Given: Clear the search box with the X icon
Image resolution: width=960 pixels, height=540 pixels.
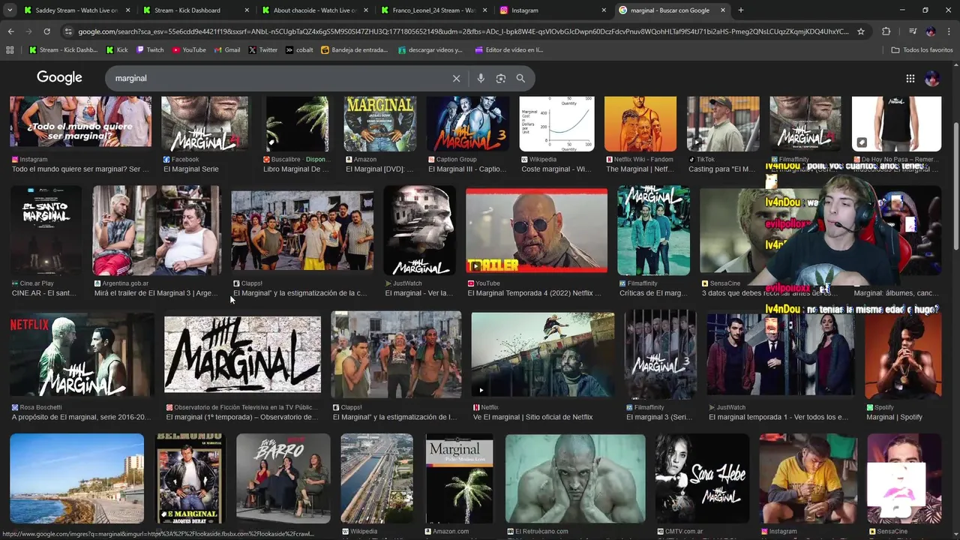Looking at the screenshot, I should click(456, 78).
